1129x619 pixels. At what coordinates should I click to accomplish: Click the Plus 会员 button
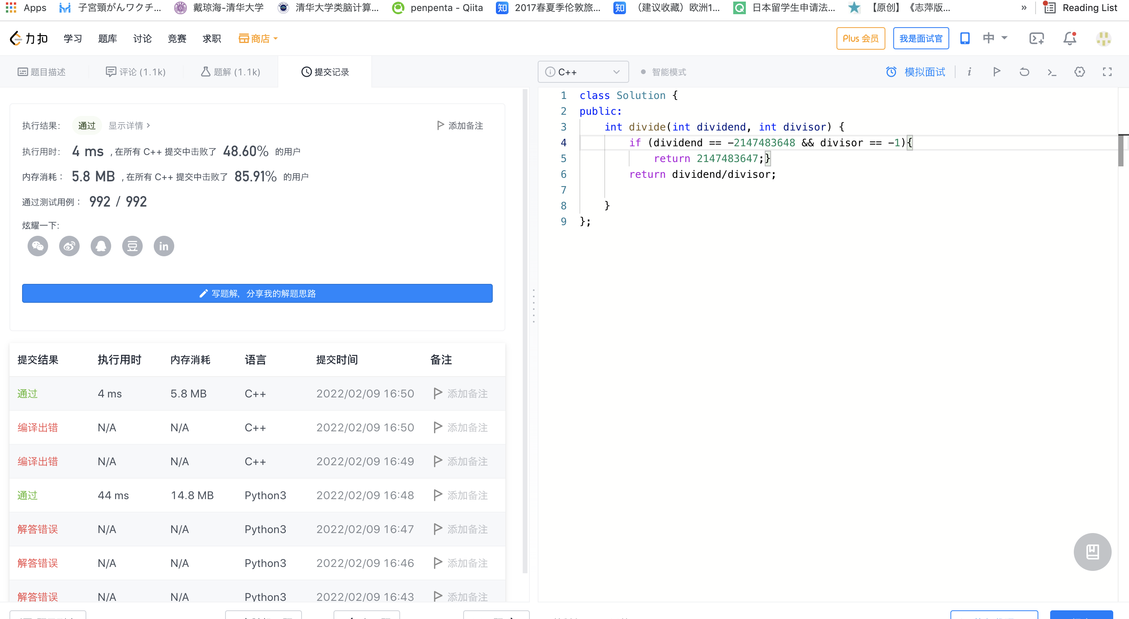click(x=860, y=38)
